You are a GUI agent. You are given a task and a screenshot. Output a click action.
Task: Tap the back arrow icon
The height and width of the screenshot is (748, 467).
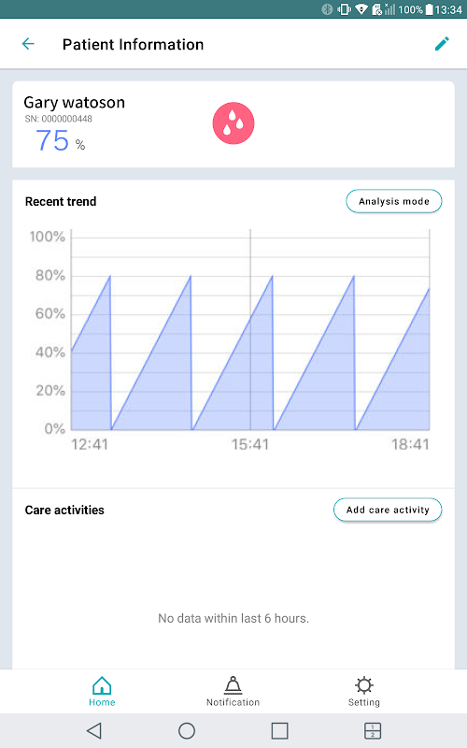pos(29,44)
